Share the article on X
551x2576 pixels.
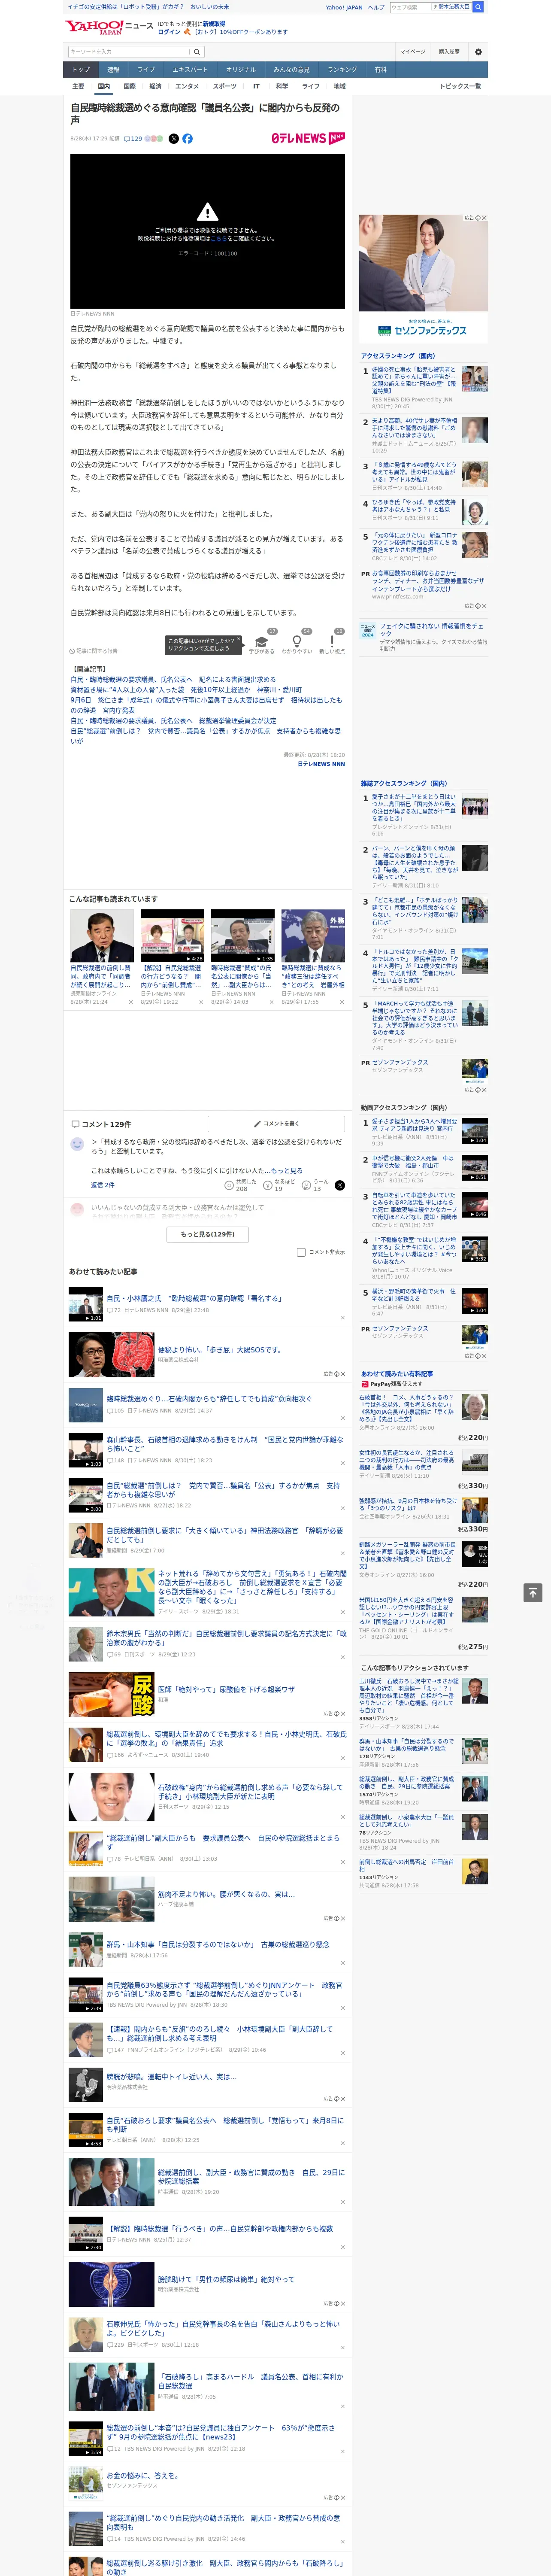[173, 139]
